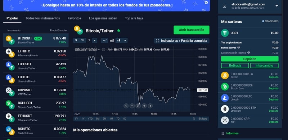Click the green Depósito button

tap(249, 59)
